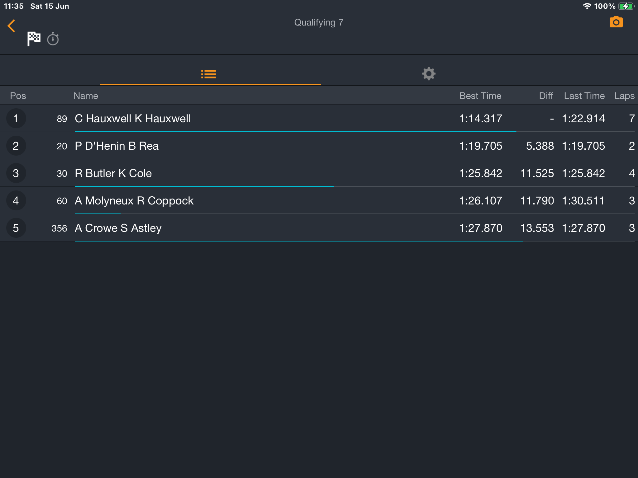Click best time 1:25.842
Image resolution: width=638 pixels, height=478 pixels.
pyautogui.click(x=480, y=173)
